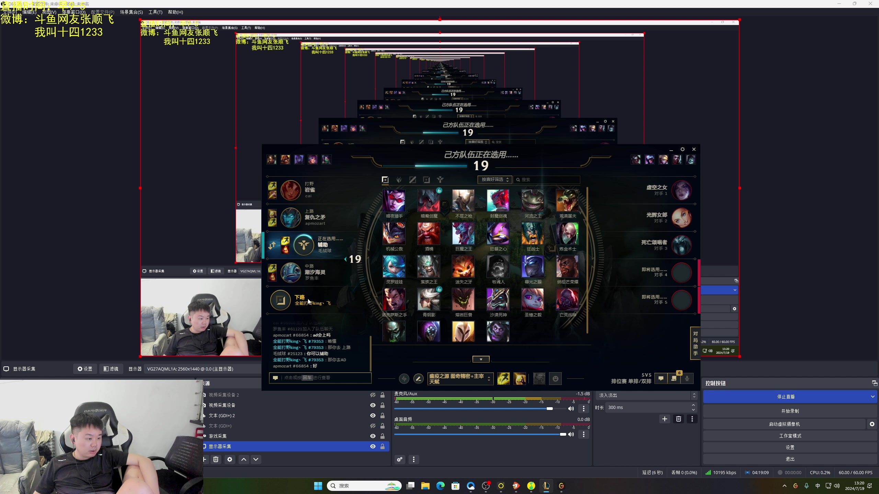Open the 按喜好筛选 sort dropdown
The height and width of the screenshot is (494, 879).
point(494,179)
